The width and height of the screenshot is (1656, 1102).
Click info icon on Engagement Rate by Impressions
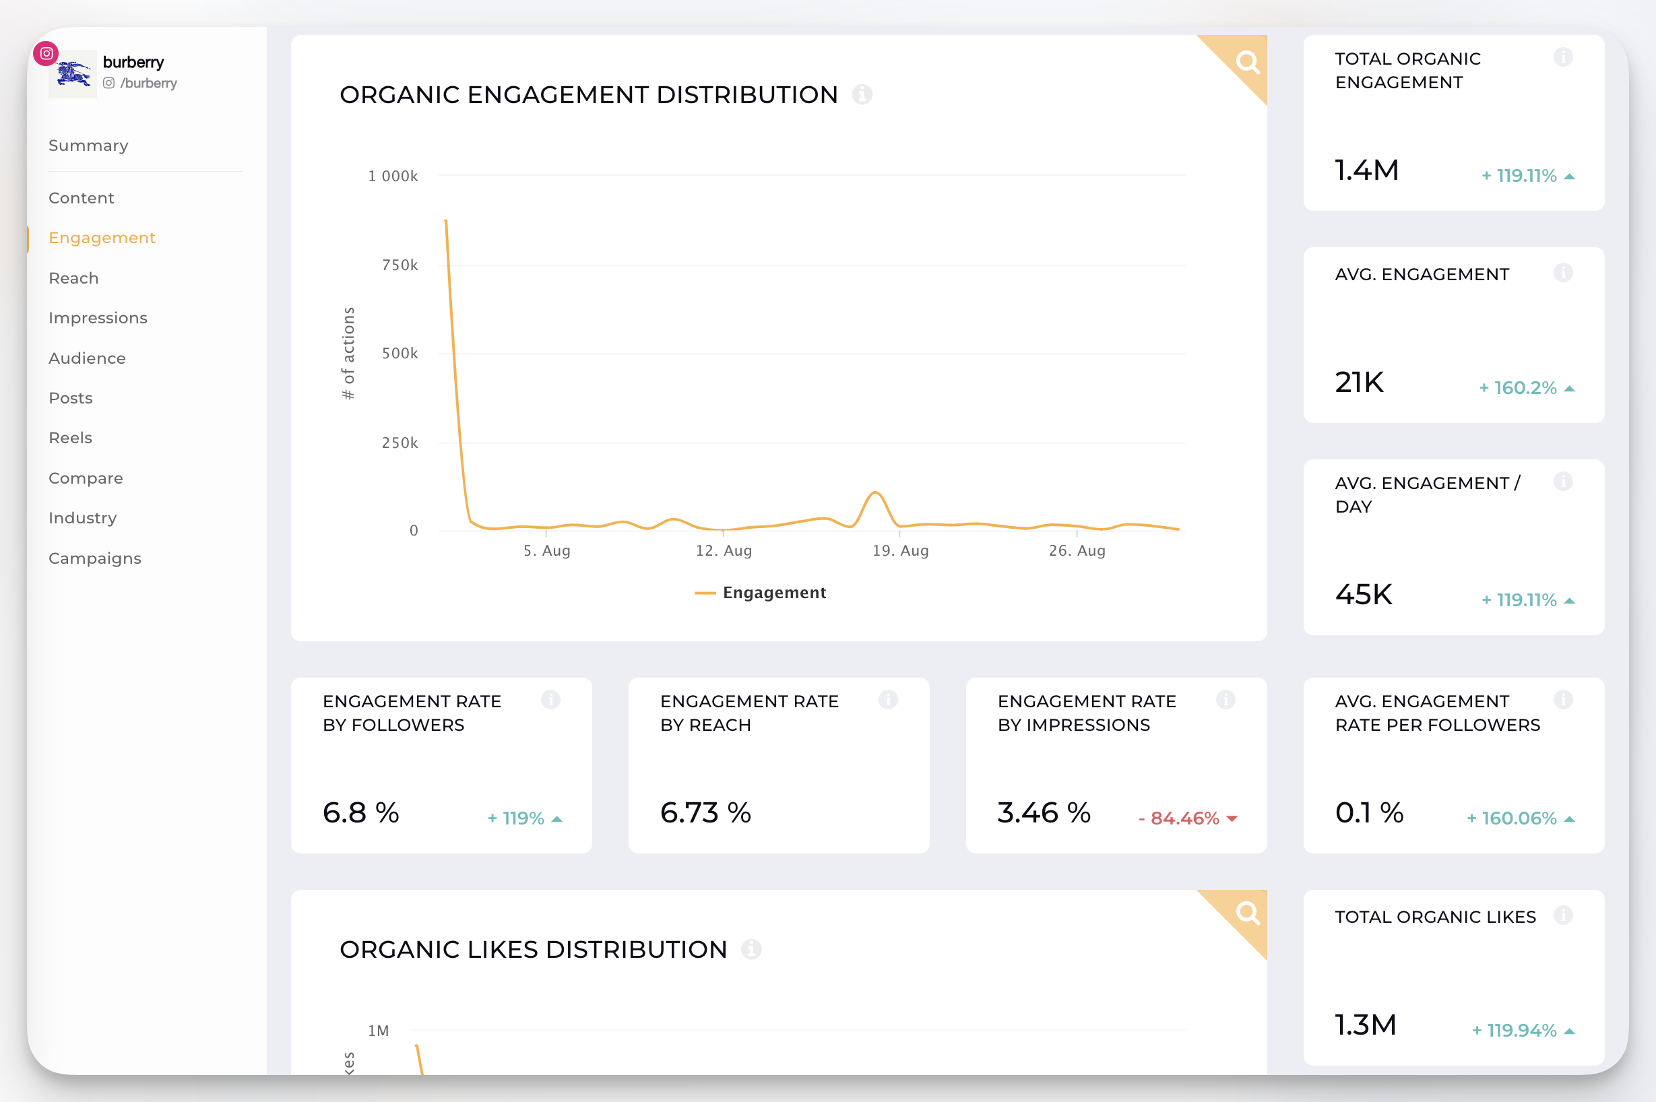click(x=1226, y=699)
